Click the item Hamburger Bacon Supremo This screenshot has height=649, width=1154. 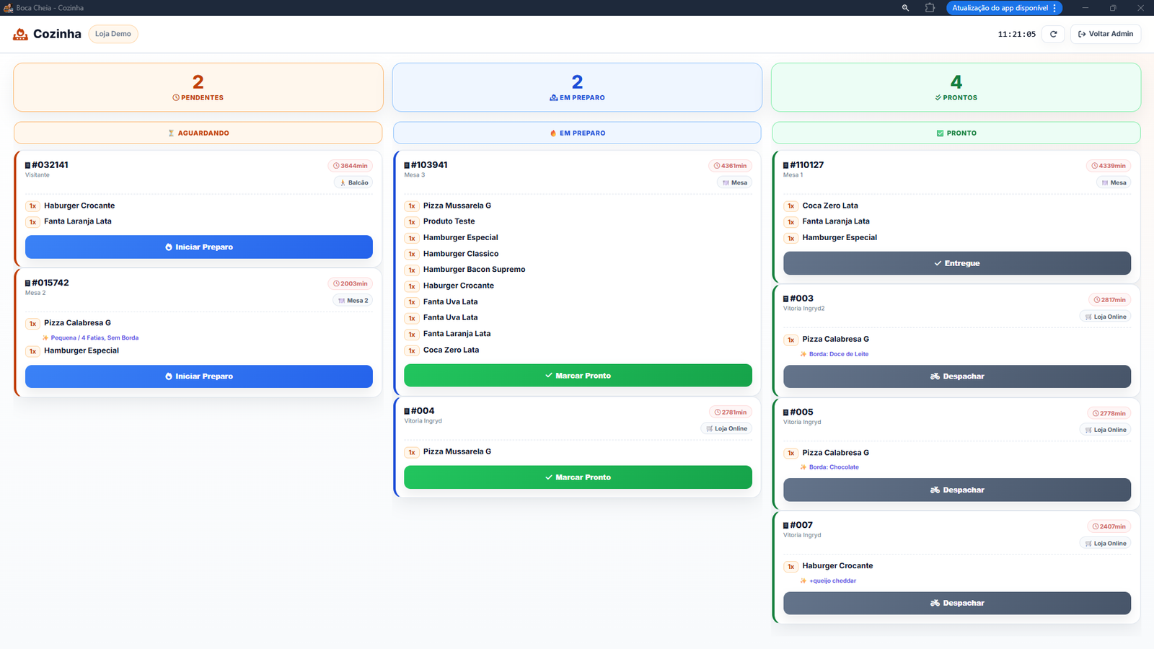474,269
